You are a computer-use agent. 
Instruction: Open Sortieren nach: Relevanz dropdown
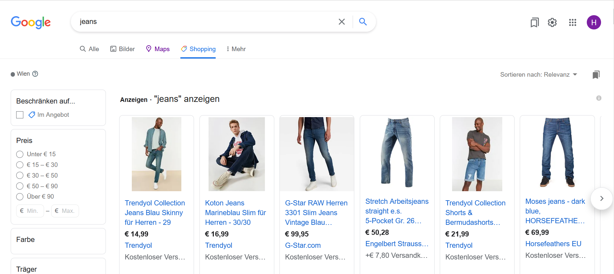point(539,75)
